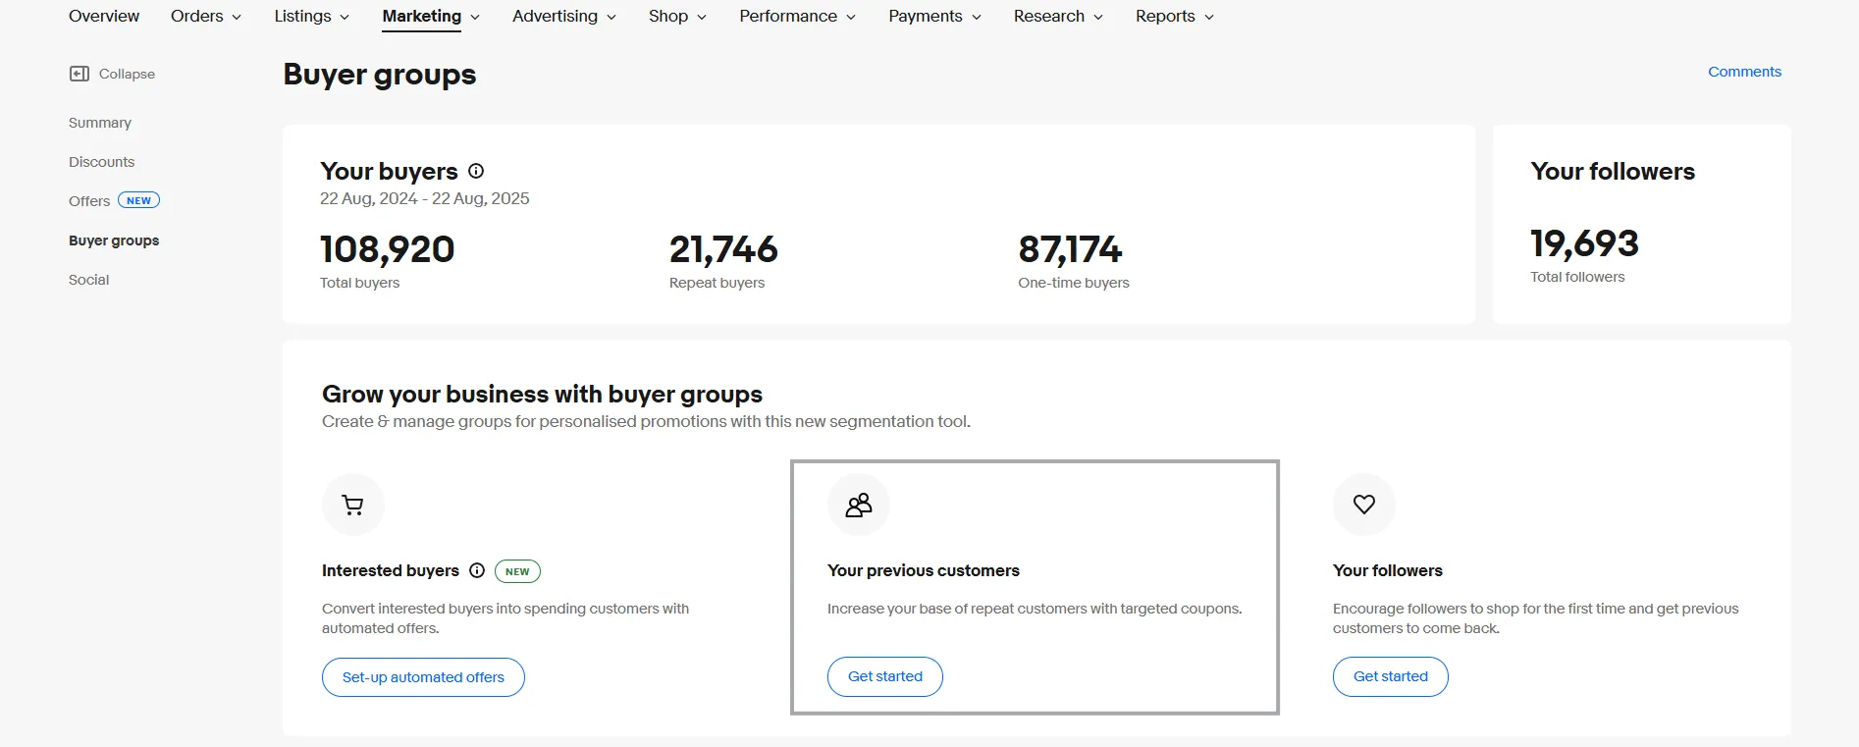Click the Total followers label
The image size is (1859, 747).
click(x=1577, y=277)
